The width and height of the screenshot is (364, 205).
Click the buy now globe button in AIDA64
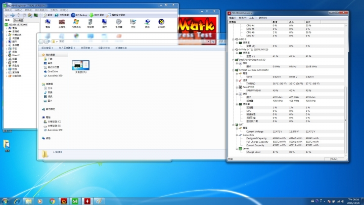[x=62, y=15]
